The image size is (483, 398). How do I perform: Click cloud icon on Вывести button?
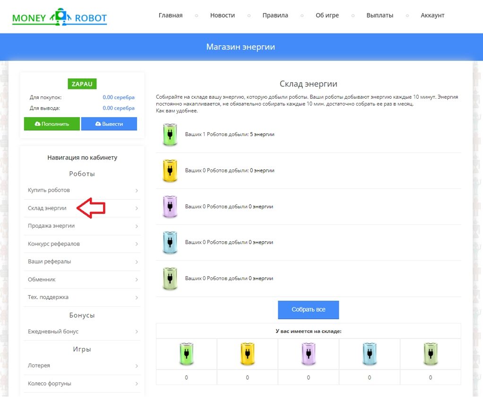(98, 124)
